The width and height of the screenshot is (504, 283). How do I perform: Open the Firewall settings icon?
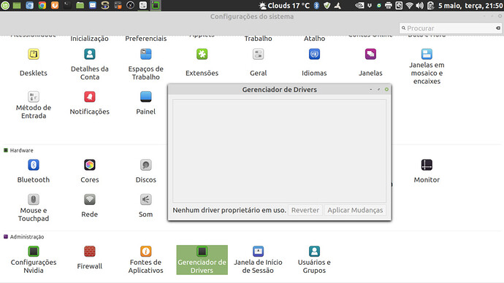pyautogui.click(x=90, y=251)
